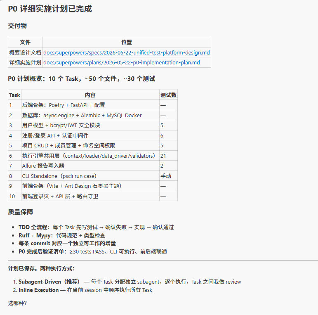Select the '数据库：async engine + Alembic' cell
Screen dimensions: 318x315
[x=90, y=115]
